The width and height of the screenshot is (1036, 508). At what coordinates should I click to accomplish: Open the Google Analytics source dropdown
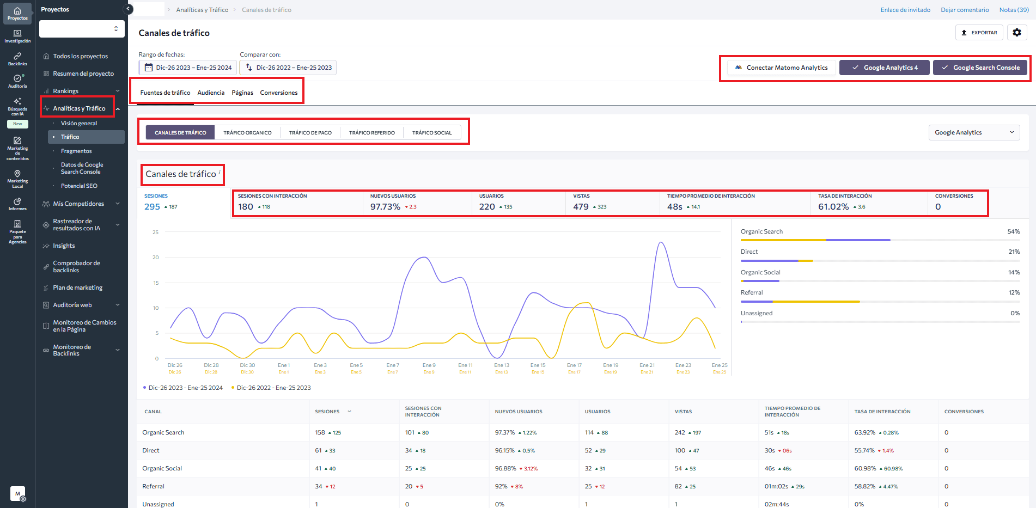click(x=973, y=132)
